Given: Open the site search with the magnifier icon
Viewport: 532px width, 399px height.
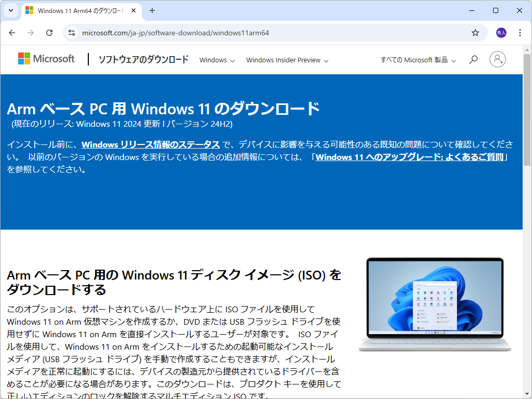Looking at the screenshot, I should [x=473, y=59].
